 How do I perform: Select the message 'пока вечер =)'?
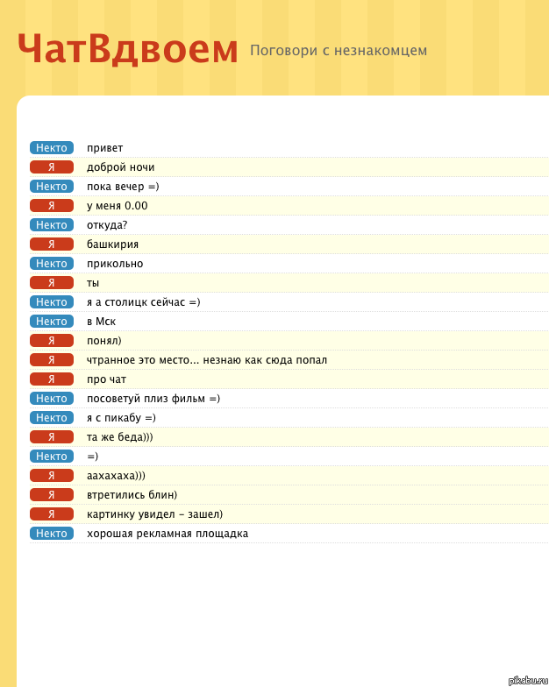[123, 187]
